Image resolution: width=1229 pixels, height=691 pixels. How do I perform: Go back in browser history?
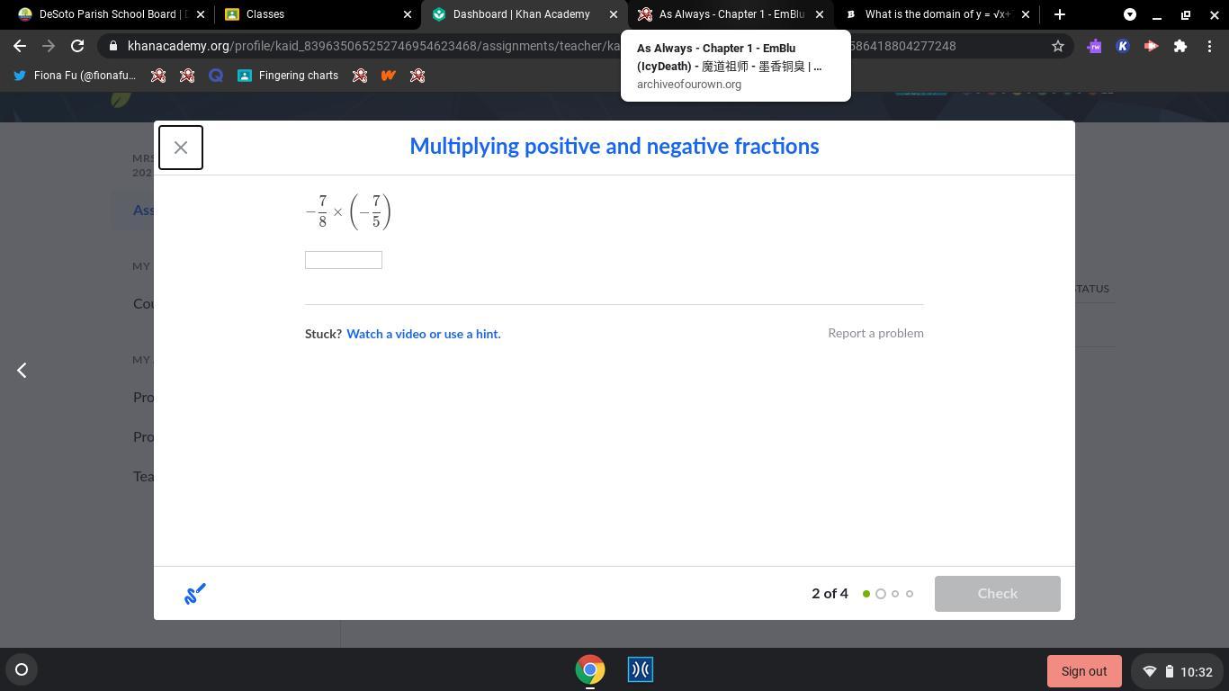click(20, 46)
